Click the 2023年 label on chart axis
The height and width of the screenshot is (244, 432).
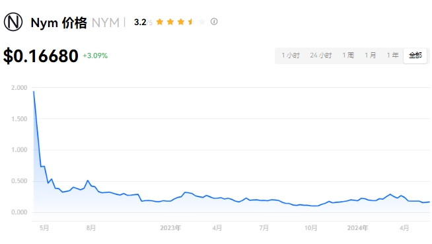point(170,228)
